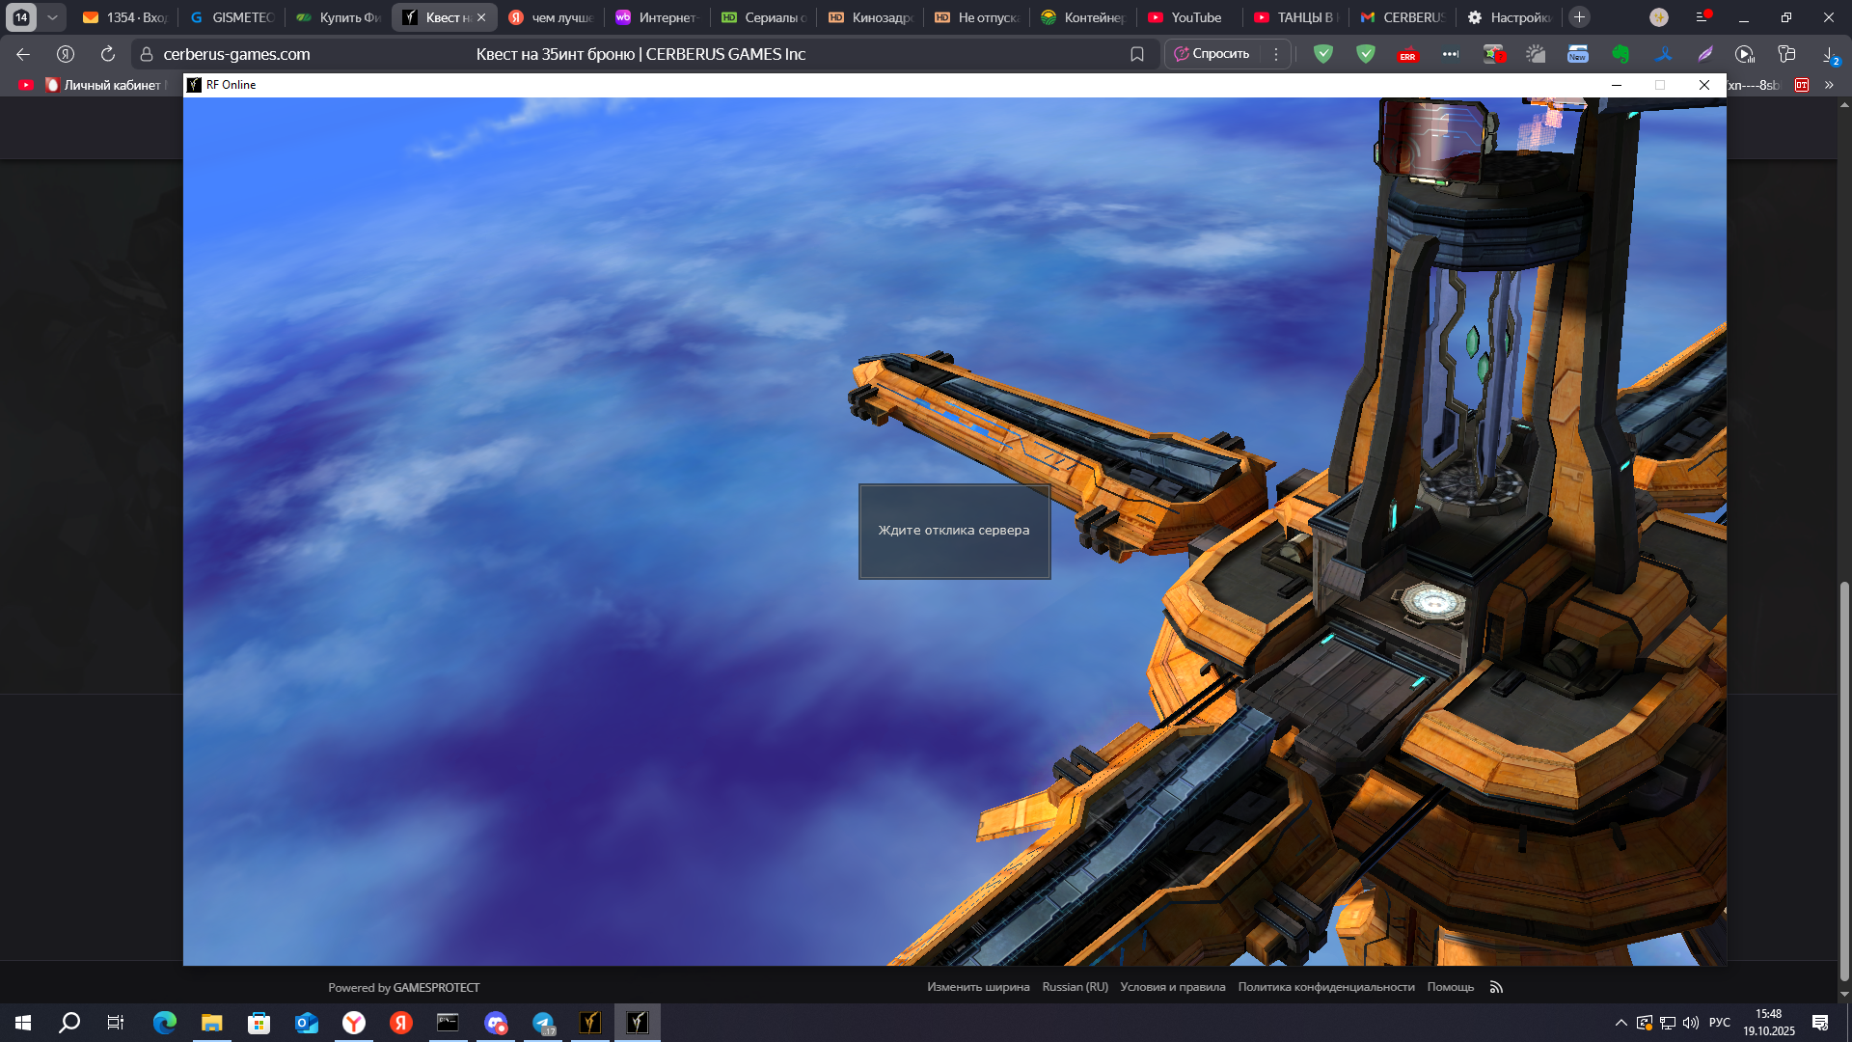
Task: Click the Discord taskbar icon
Action: [x=496, y=1023]
